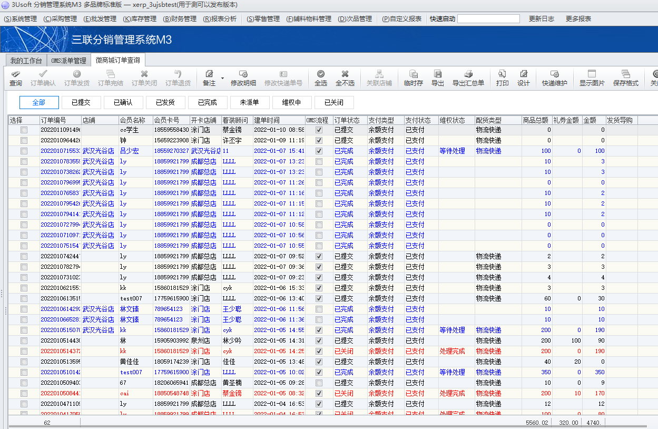Open 快递维护 courier maintenance tool
The width and height of the screenshot is (658, 429).
click(554, 78)
